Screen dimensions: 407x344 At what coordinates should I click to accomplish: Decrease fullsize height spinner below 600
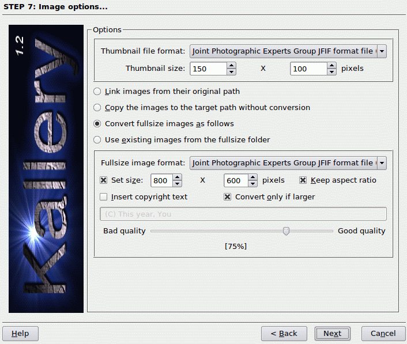point(251,184)
